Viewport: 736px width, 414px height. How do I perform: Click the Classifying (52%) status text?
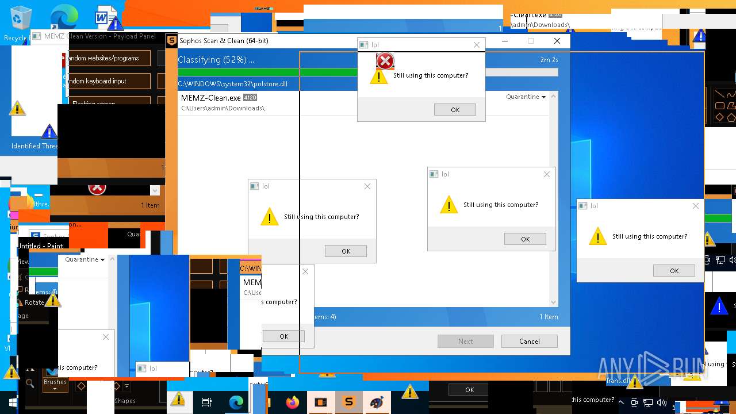tap(216, 60)
